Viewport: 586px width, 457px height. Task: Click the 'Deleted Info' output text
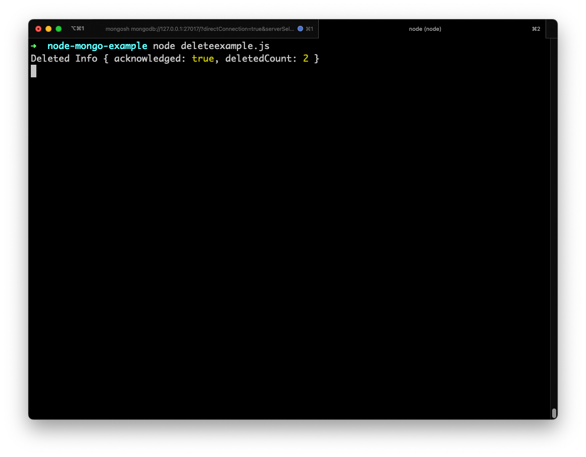click(64, 59)
